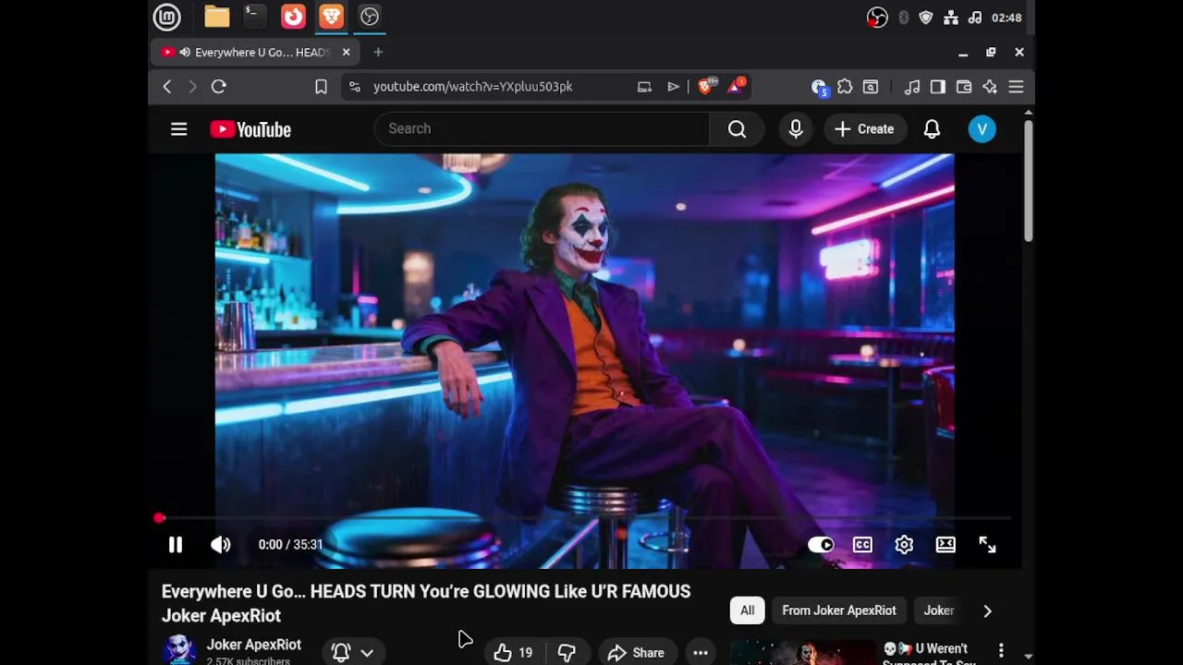Click the extension with badge 5
1183x665 pixels.
819,87
